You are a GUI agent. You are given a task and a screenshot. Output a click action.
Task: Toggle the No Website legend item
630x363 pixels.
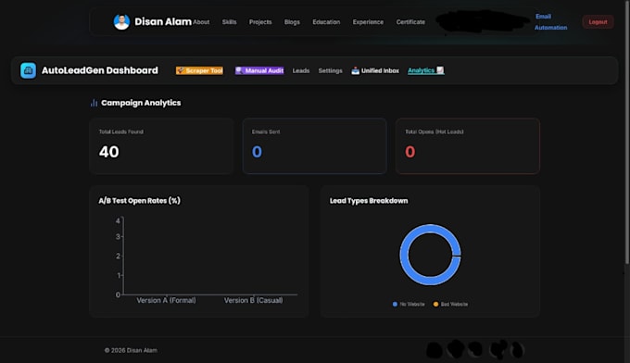tap(409, 305)
